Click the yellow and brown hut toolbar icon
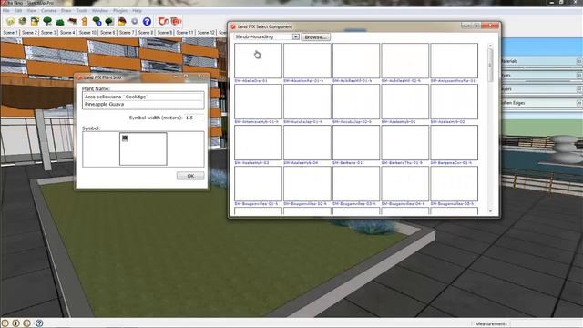Viewport: 583px width, 328px height. click(x=122, y=22)
